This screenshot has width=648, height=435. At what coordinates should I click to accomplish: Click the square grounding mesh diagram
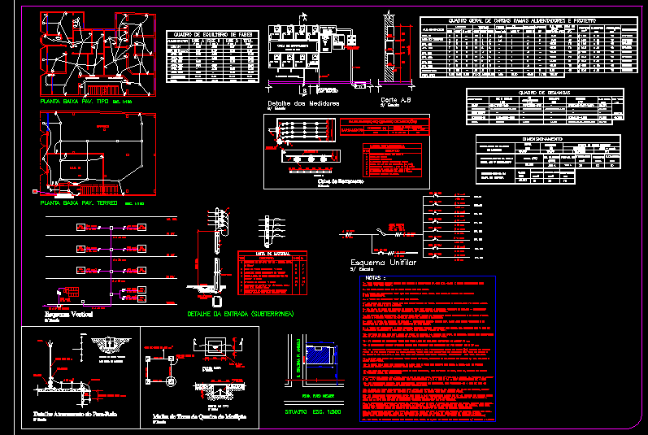tap(160, 370)
